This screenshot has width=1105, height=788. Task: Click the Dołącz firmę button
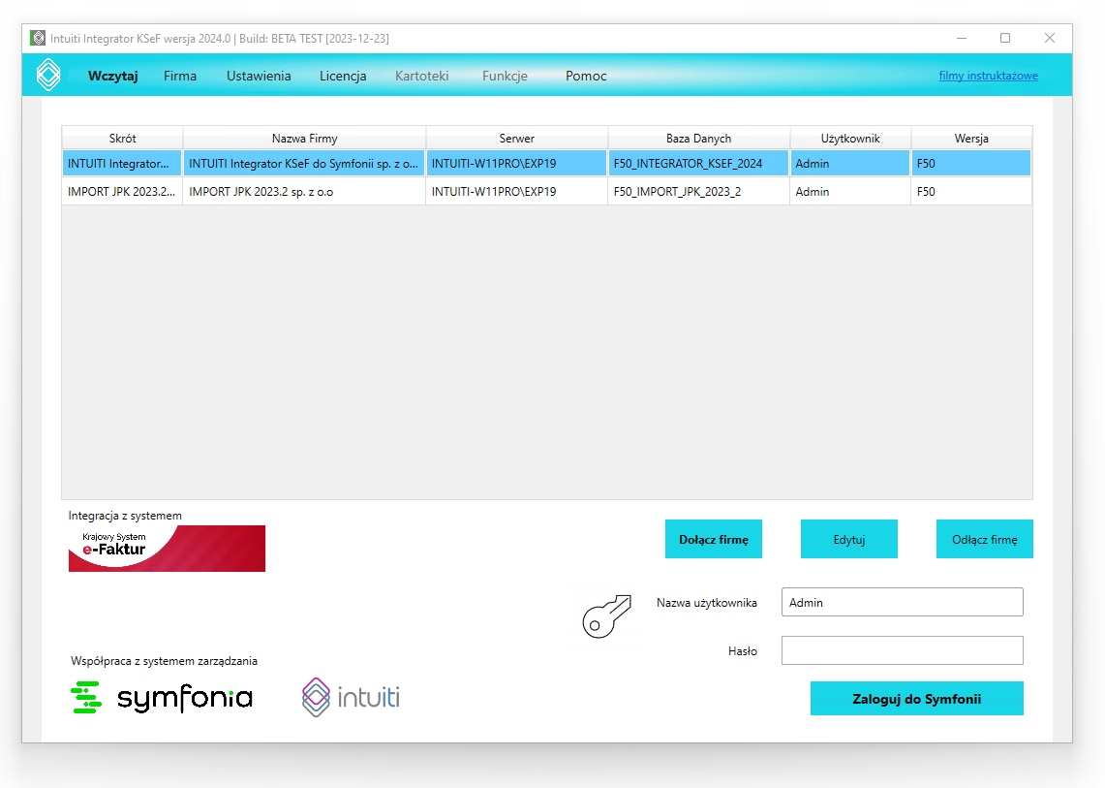click(x=713, y=539)
